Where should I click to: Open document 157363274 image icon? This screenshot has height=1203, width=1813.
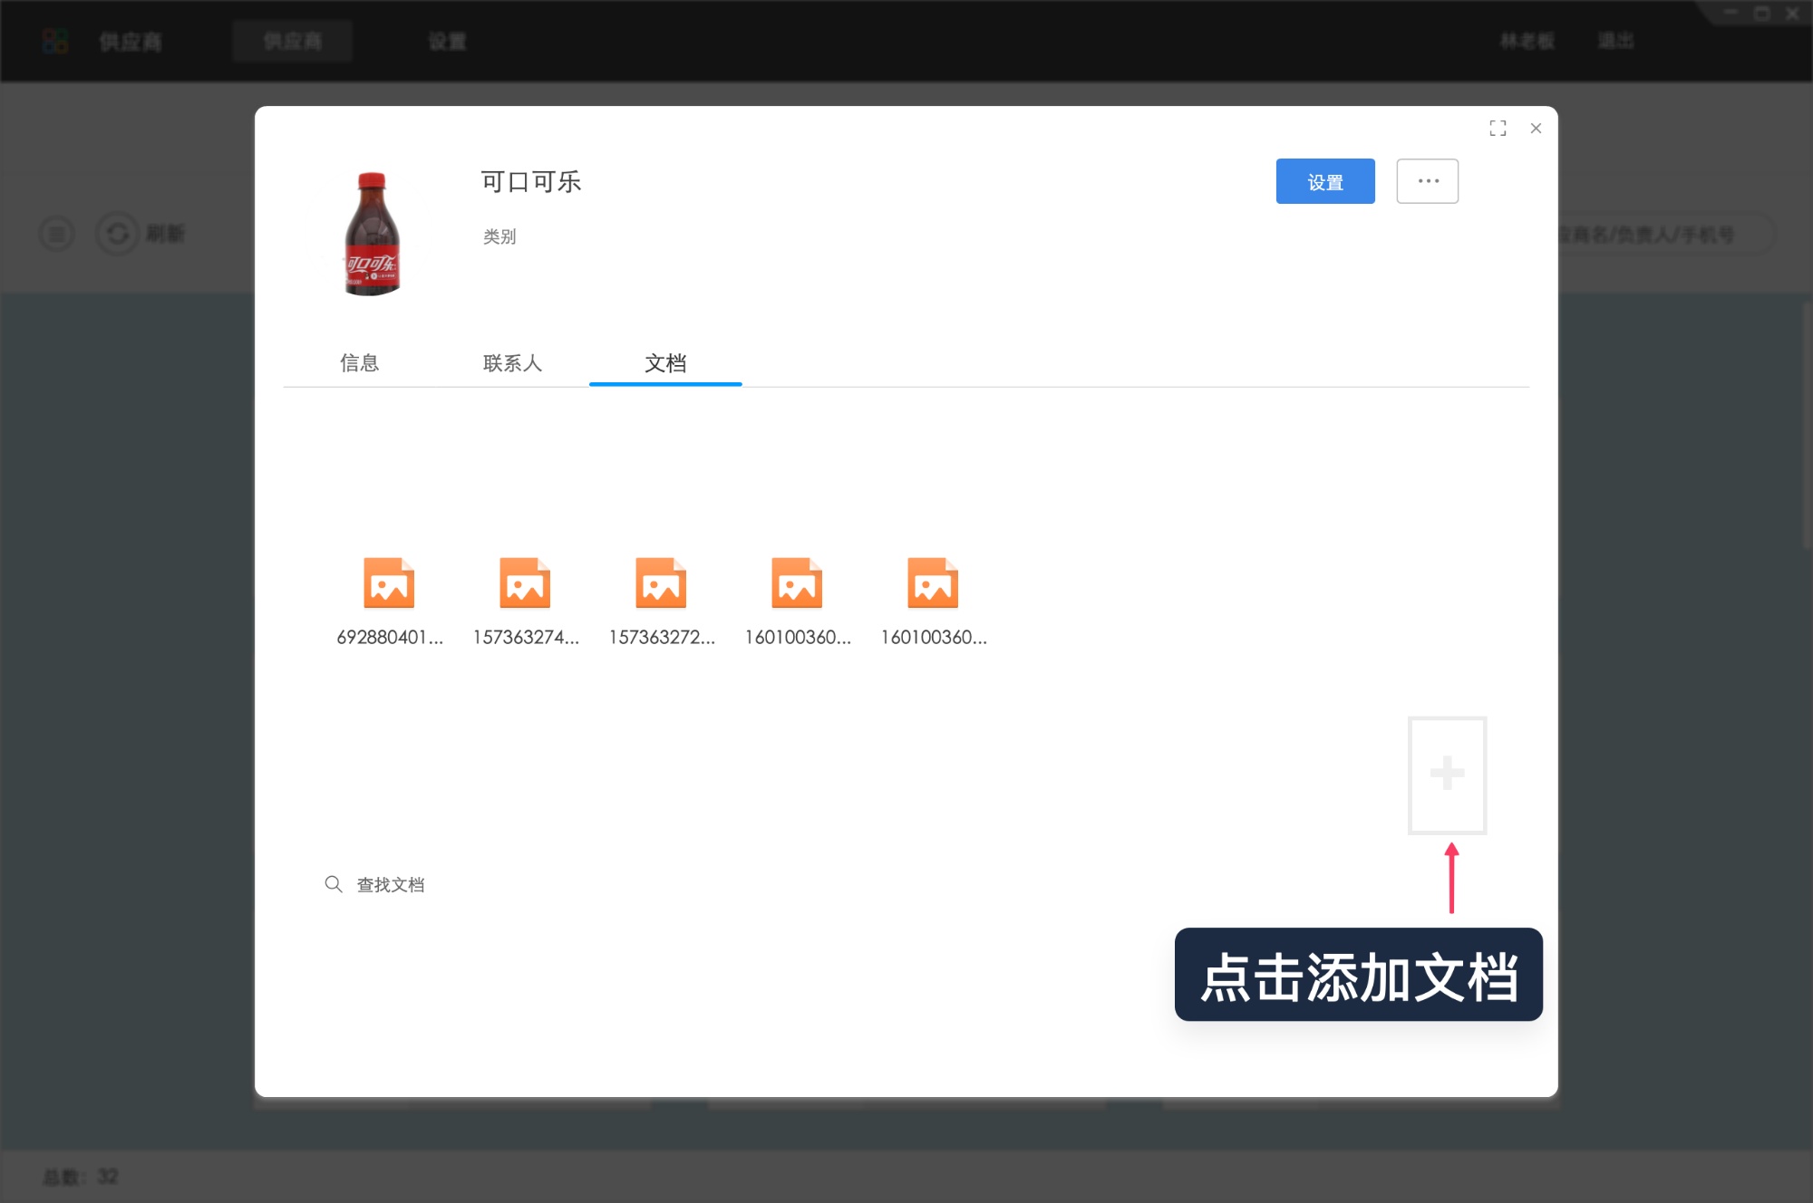(526, 584)
